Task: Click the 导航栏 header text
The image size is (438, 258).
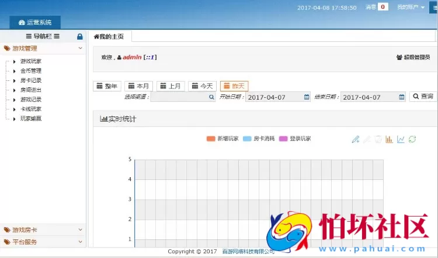Action: (x=43, y=36)
